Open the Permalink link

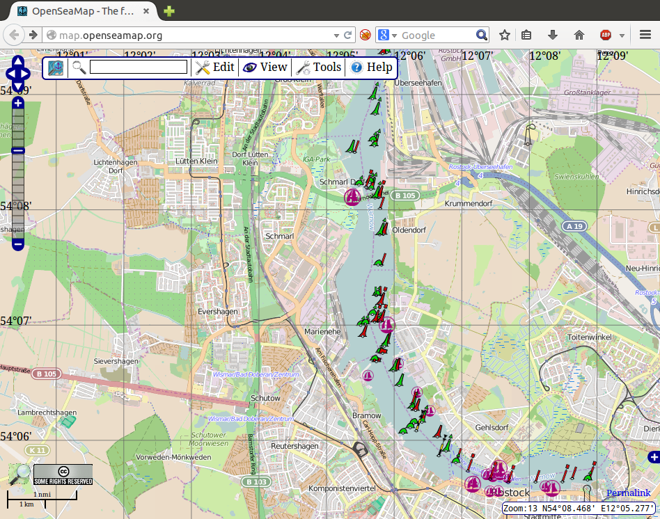click(629, 493)
